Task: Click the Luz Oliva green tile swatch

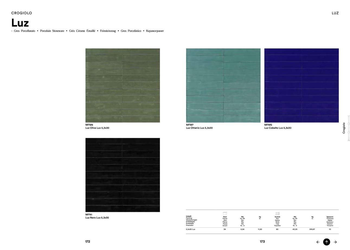Action: coord(123,85)
